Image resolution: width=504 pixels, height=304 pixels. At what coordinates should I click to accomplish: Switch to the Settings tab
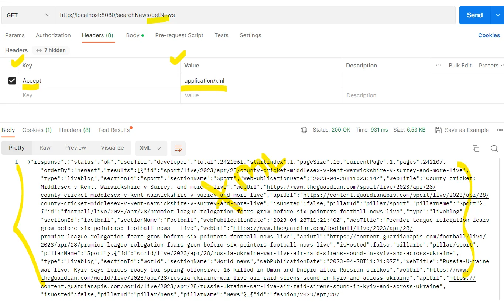250,35
